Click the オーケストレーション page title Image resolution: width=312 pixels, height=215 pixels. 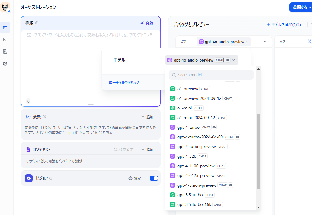click(x=38, y=7)
